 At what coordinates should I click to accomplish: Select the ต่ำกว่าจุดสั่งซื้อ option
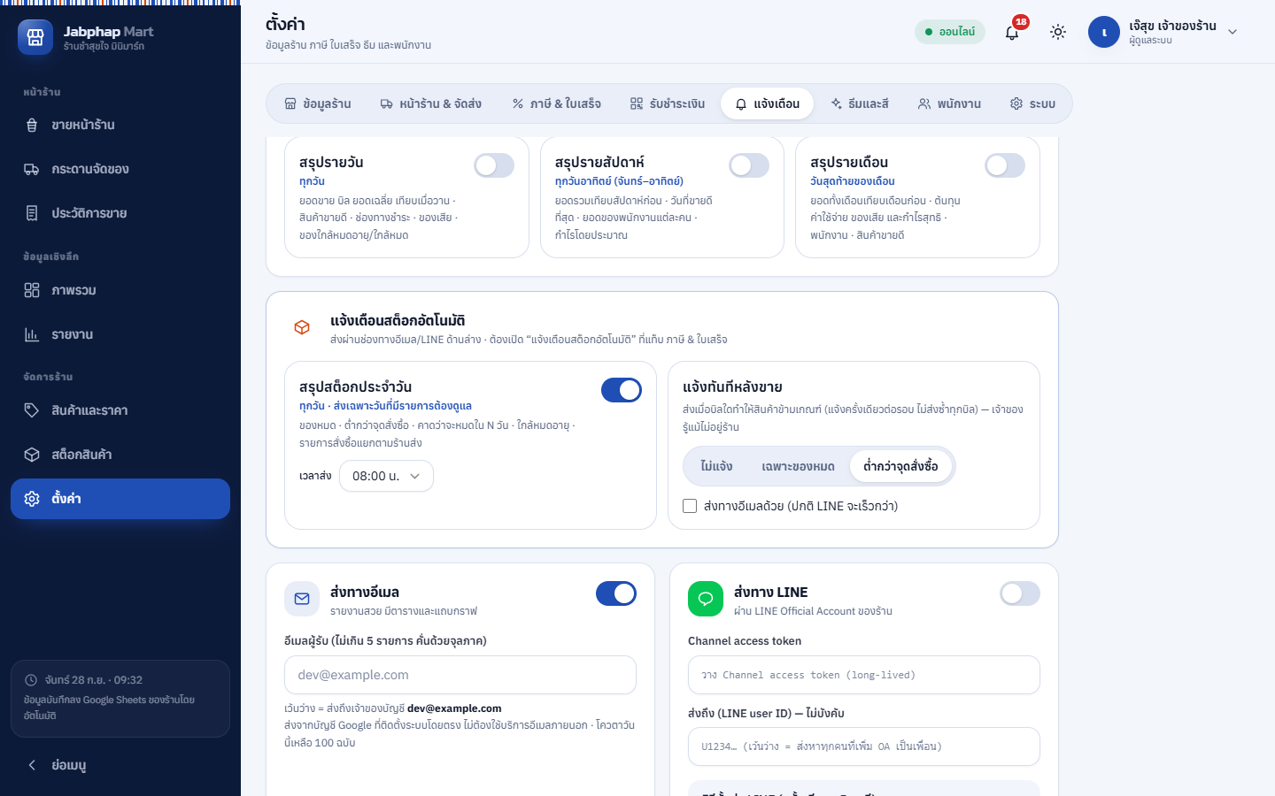pyautogui.click(x=900, y=466)
